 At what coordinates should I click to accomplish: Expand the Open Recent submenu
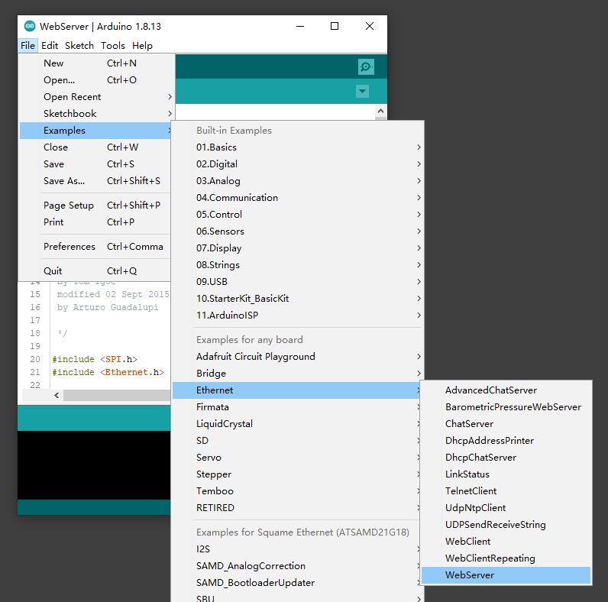(x=95, y=96)
